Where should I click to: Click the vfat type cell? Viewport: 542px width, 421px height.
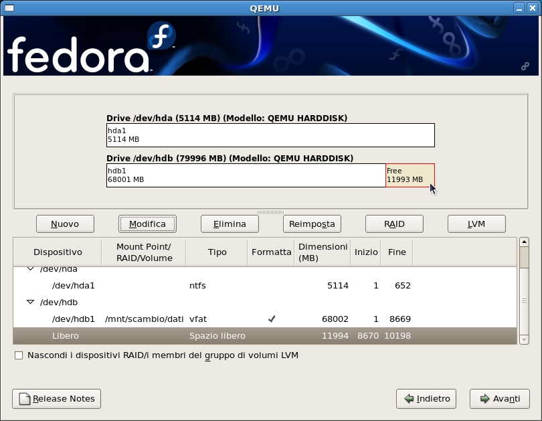(x=198, y=319)
